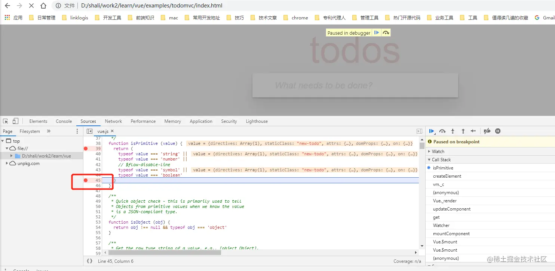The width and height of the screenshot is (555, 271).
Task: Show more navigator tabs with double chevron
Action: click(49, 131)
